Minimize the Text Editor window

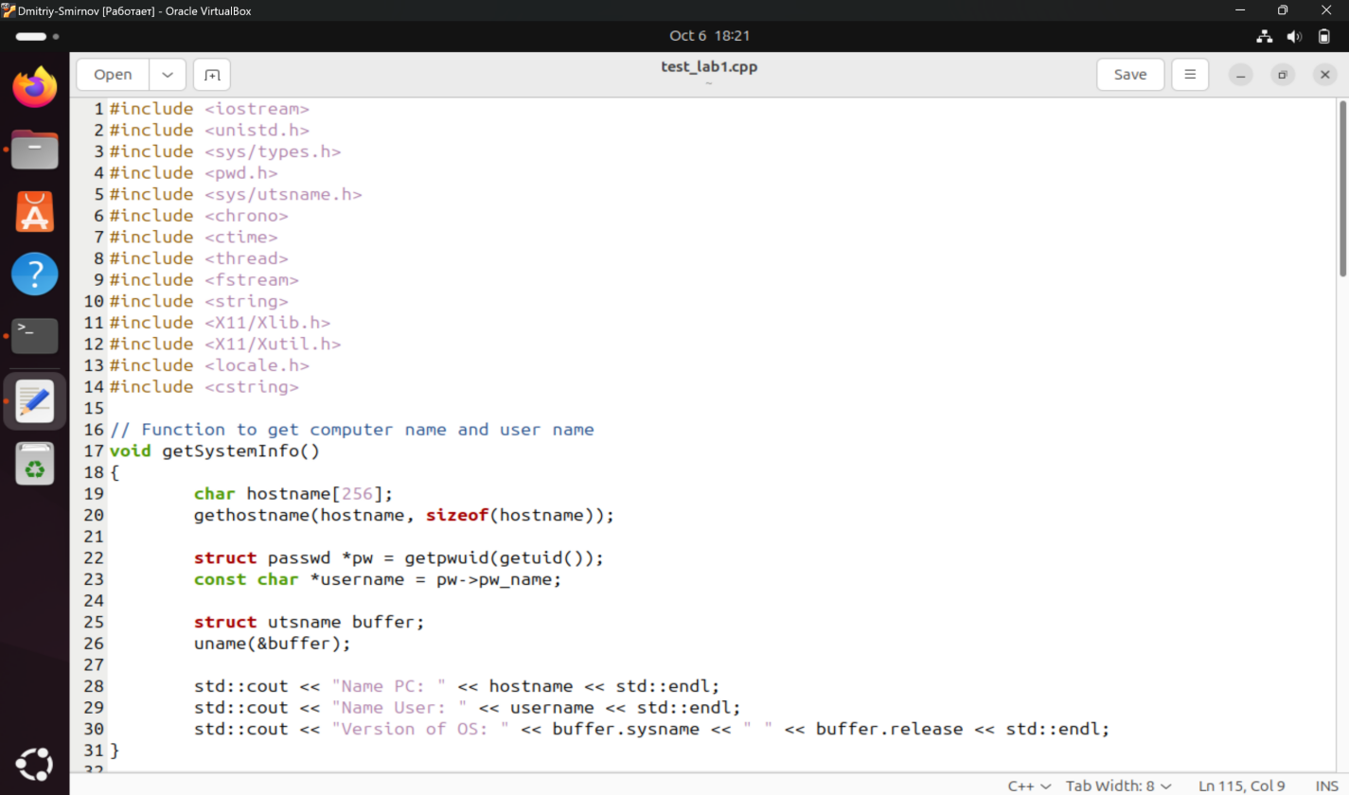click(x=1241, y=75)
